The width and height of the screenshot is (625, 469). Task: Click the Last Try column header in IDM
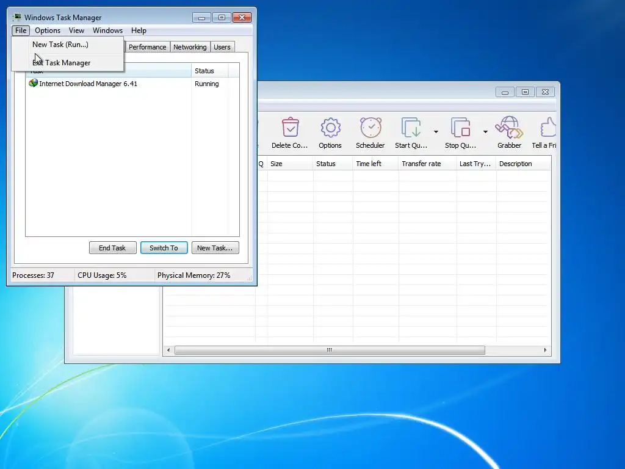[476, 164]
